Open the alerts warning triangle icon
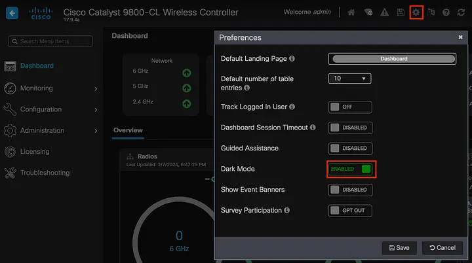 point(384,12)
